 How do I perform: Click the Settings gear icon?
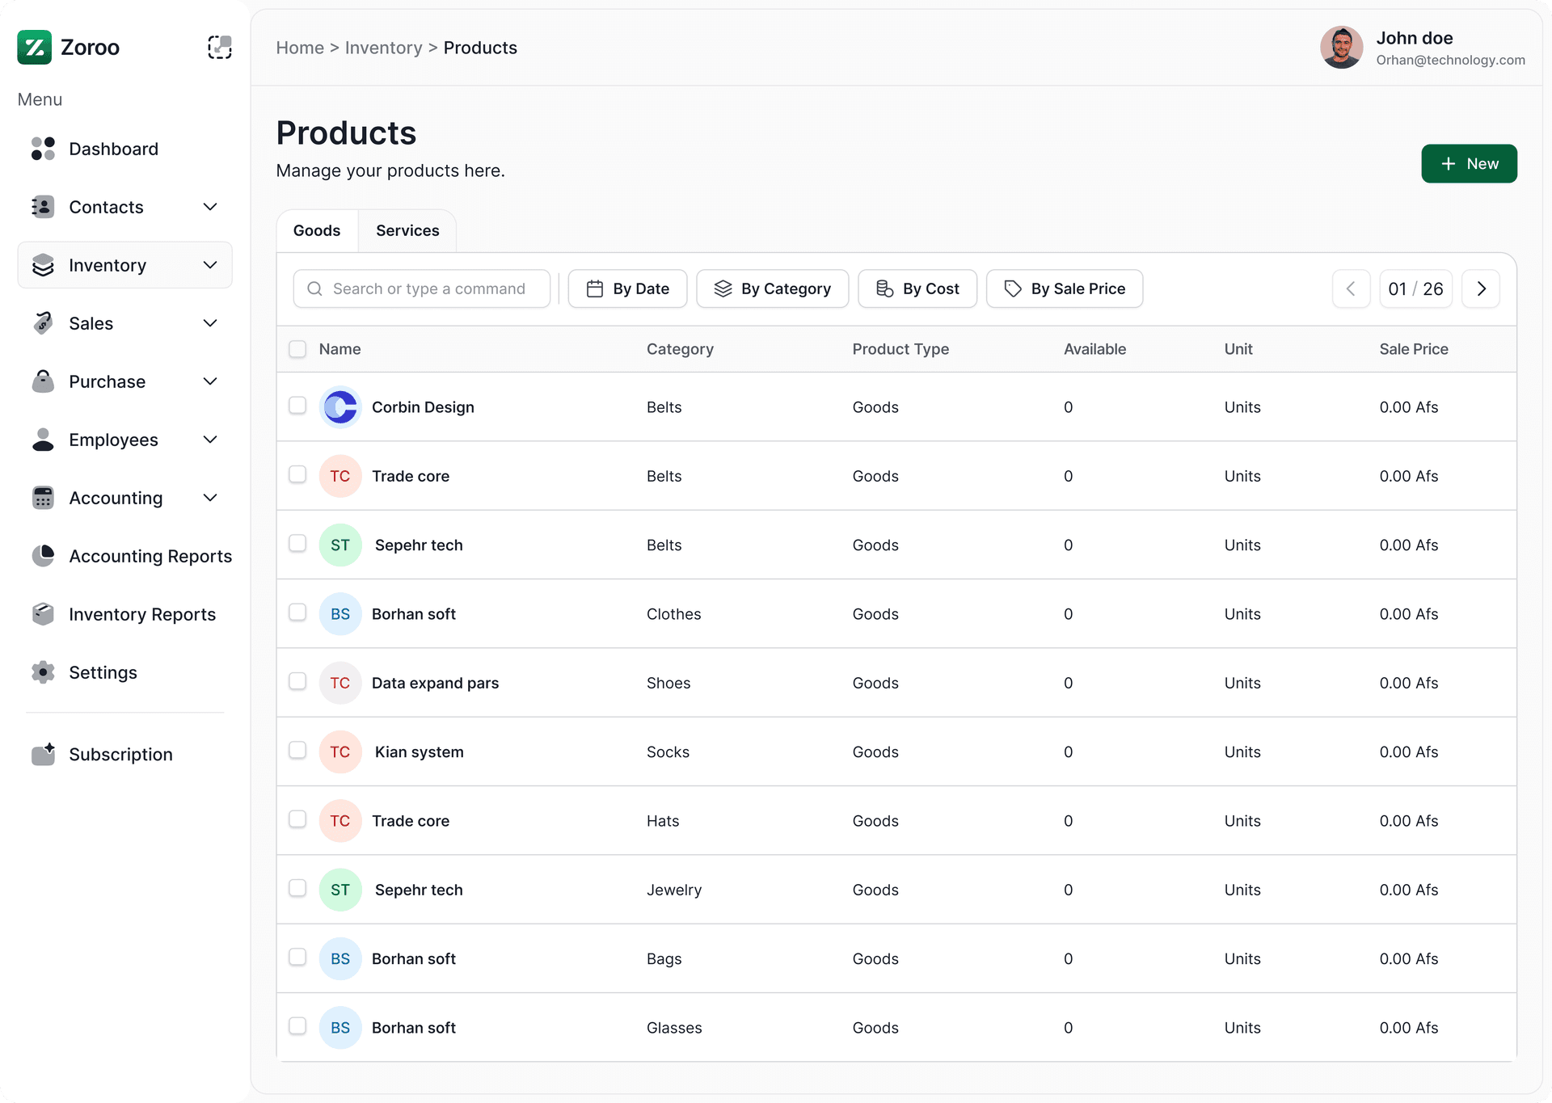tap(42, 671)
